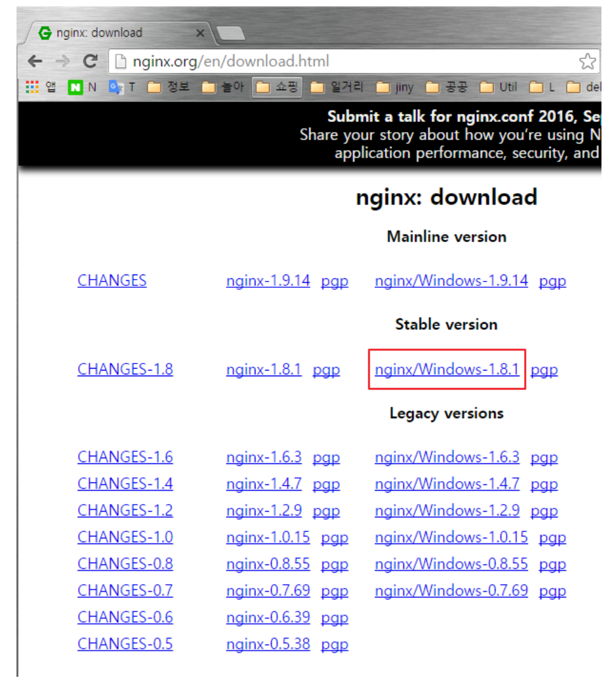Open the 쇼핑 bookmark folder
This screenshot has height=680, width=604.
click(277, 88)
